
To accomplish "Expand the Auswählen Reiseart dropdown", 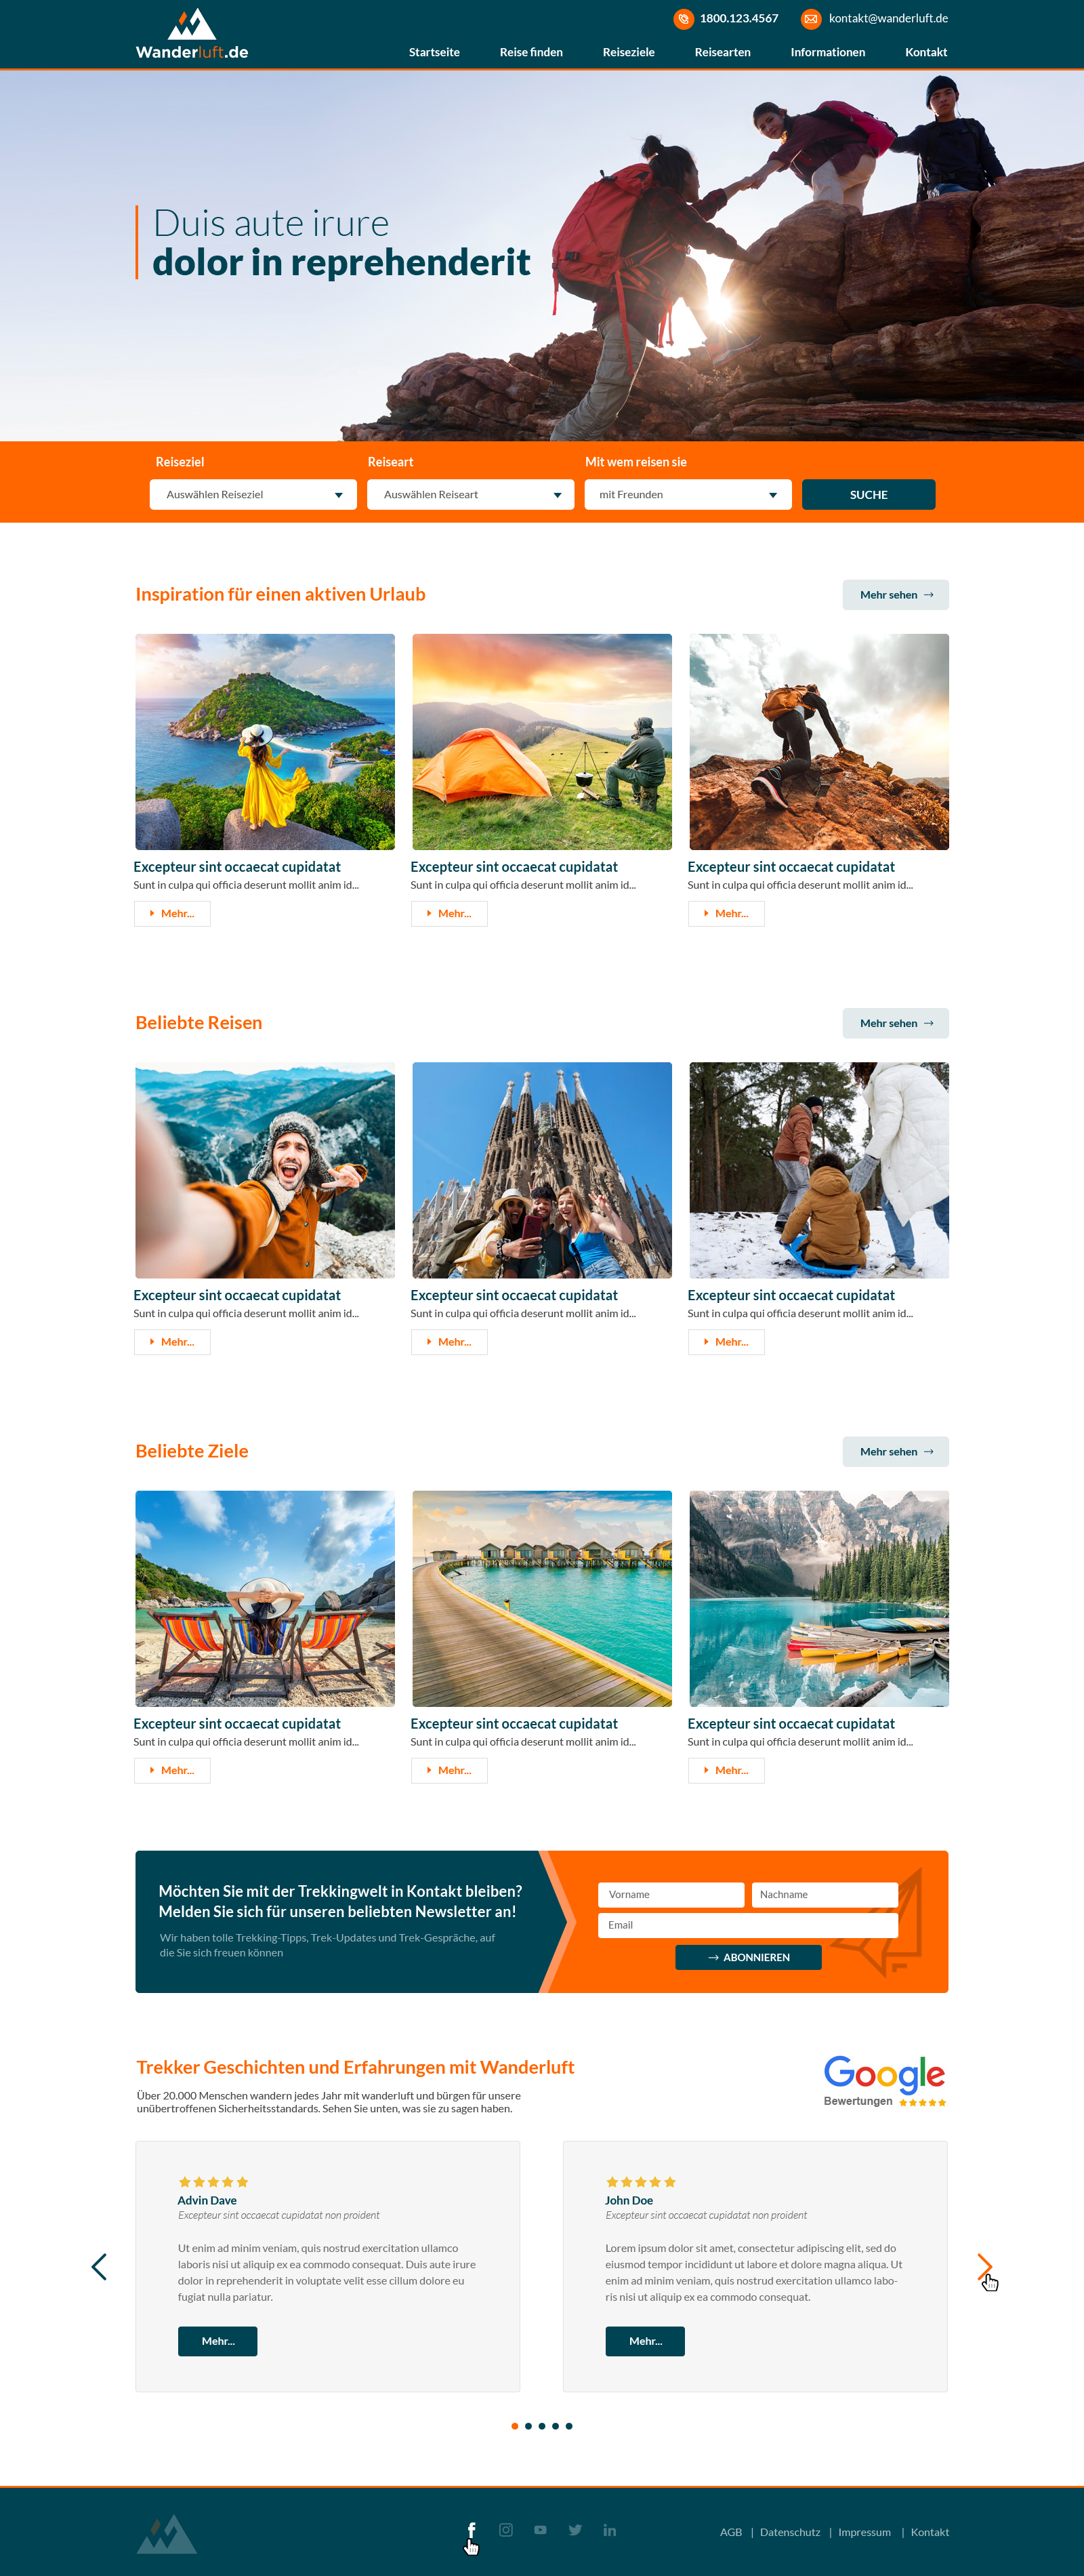I will tap(471, 494).
